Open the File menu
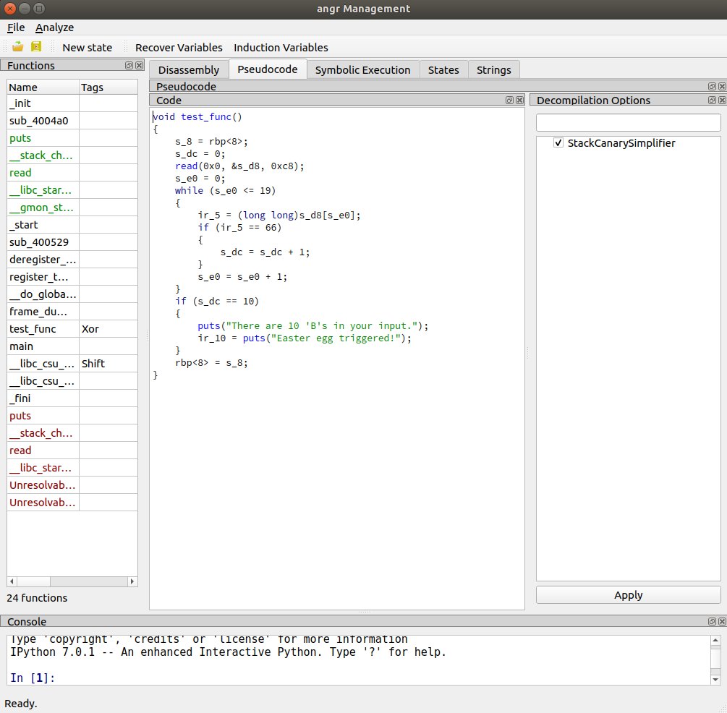Screen dimensions: 727x713 click(16, 27)
